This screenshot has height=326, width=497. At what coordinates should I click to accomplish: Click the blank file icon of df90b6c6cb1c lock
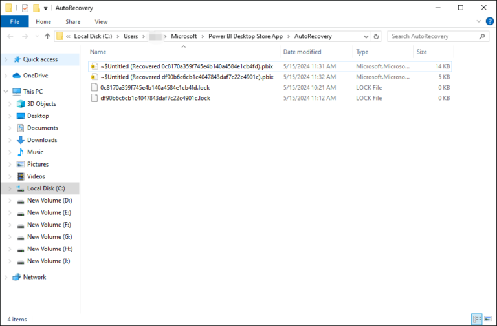(94, 98)
